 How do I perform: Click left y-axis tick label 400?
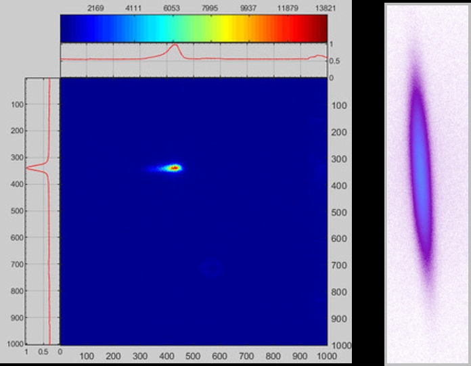point(18,184)
